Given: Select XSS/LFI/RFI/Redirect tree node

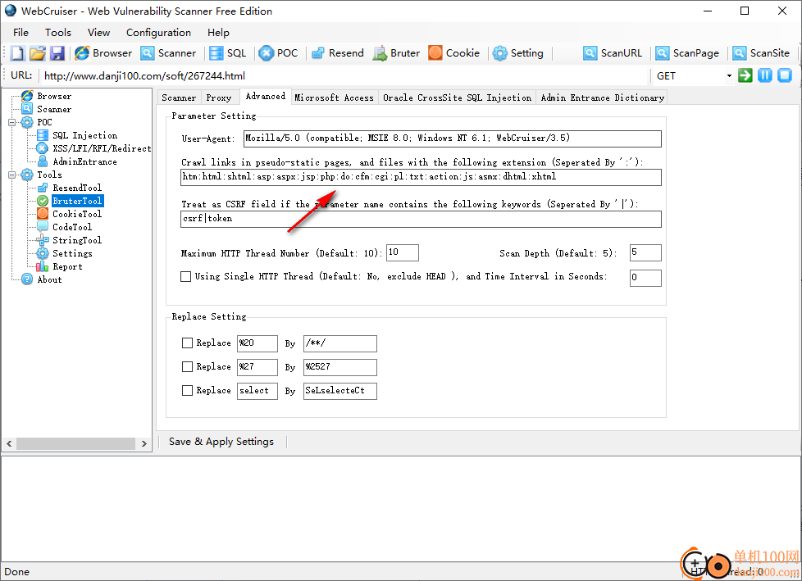Looking at the screenshot, I should tap(101, 148).
